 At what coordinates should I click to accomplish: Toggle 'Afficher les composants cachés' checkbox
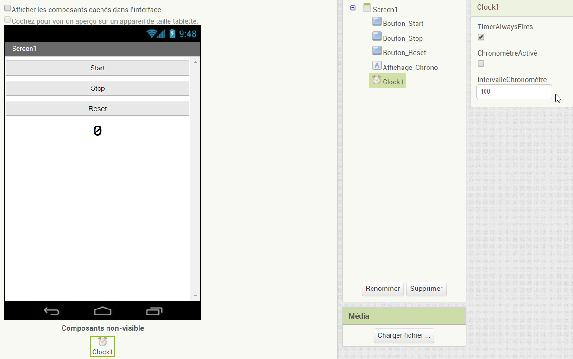pyautogui.click(x=7, y=8)
